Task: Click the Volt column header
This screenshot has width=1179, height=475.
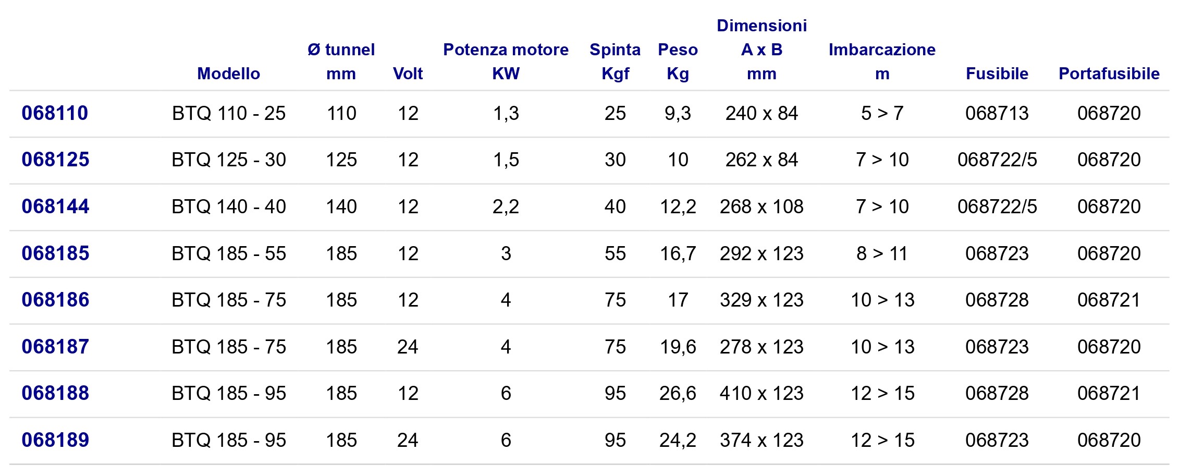Action: (x=408, y=74)
